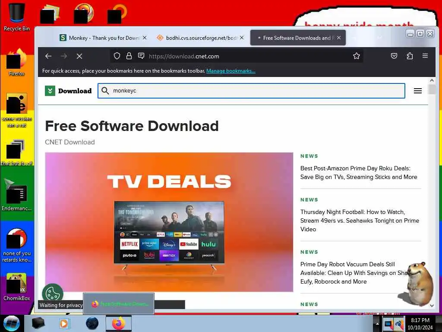
Task: Open the Firefox extensions puzzle icon
Action: pos(410,56)
